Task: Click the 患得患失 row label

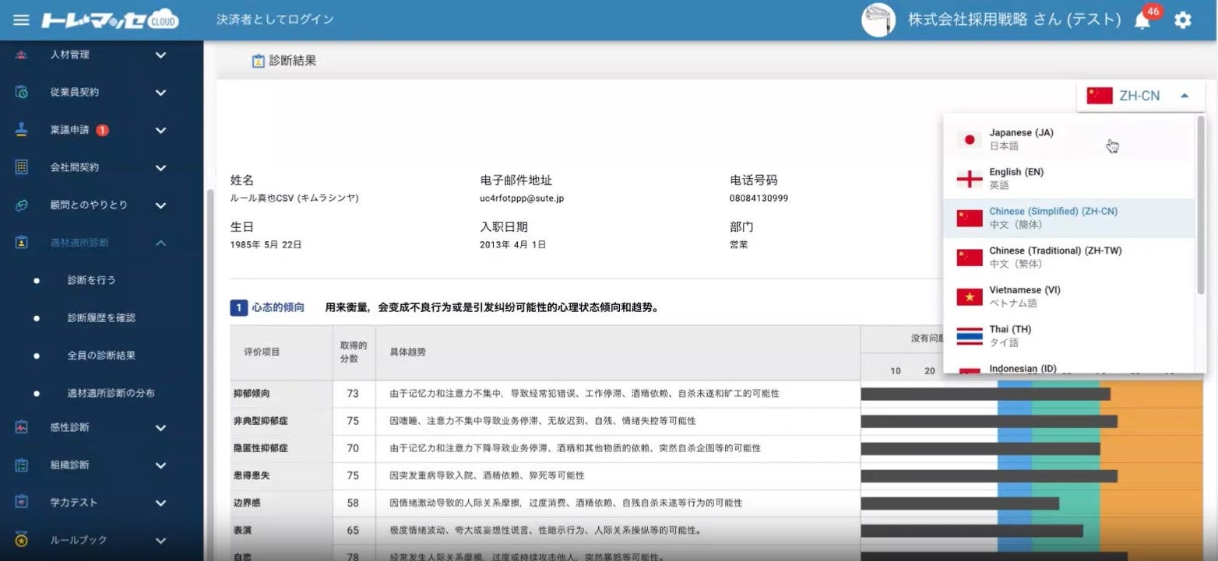Action: click(250, 475)
